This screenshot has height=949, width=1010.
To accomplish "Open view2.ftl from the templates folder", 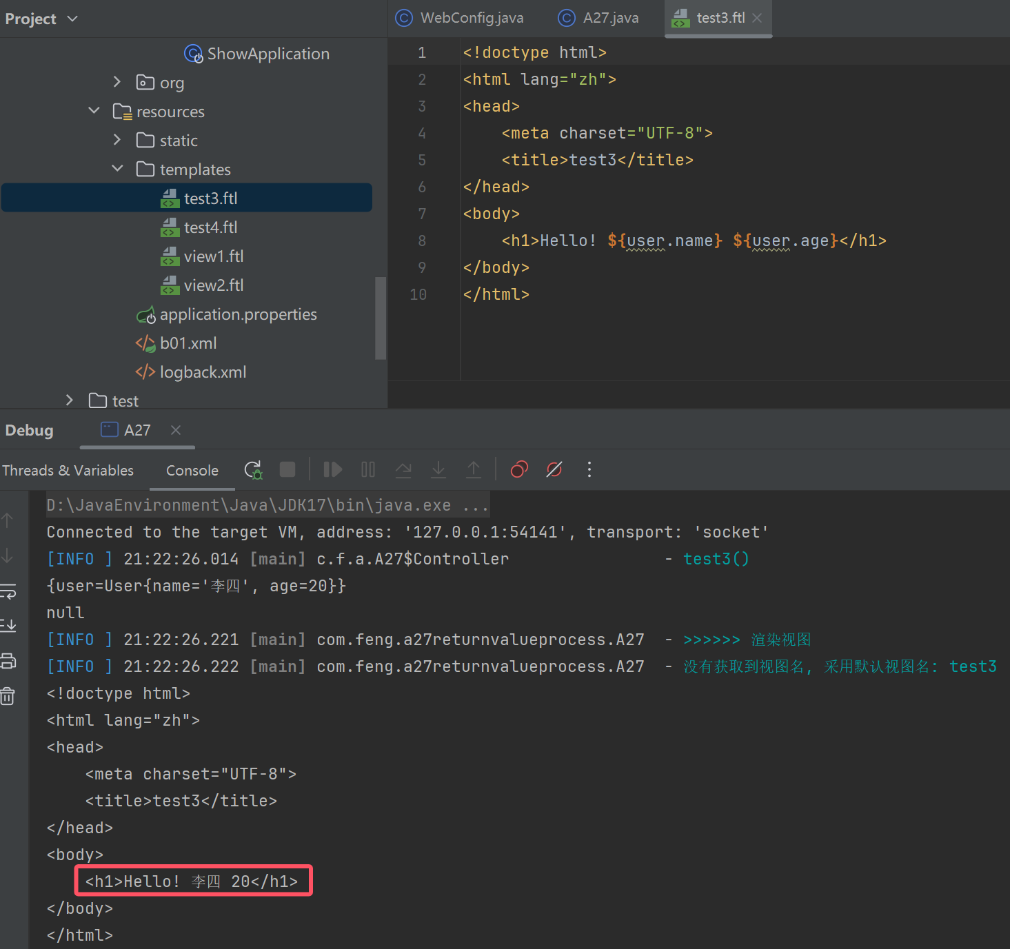I will coord(202,285).
